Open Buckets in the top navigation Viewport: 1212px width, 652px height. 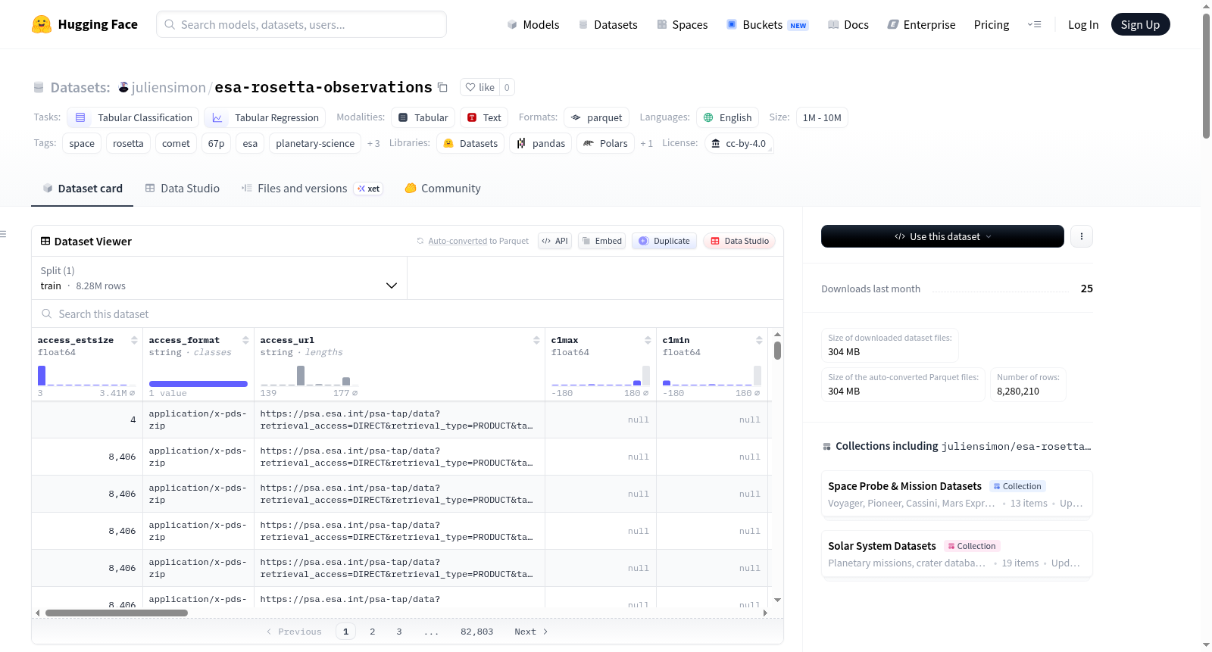(767, 24)
